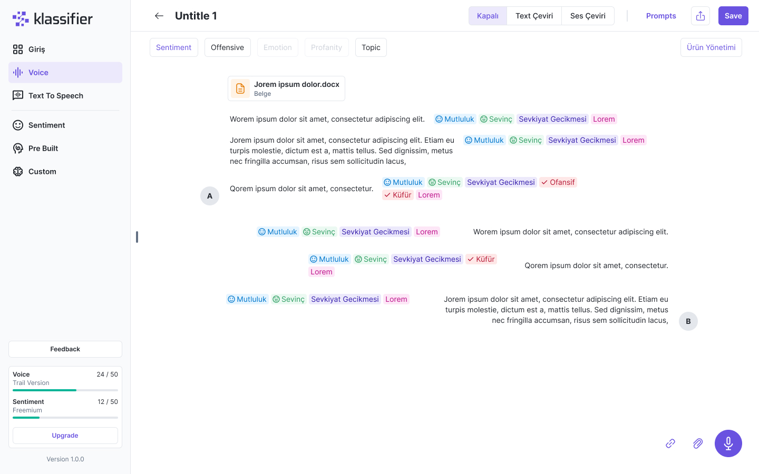The image size is (759, 474).
Task: Open Ürün Yönetimi
Action: (x=711, y=47)
